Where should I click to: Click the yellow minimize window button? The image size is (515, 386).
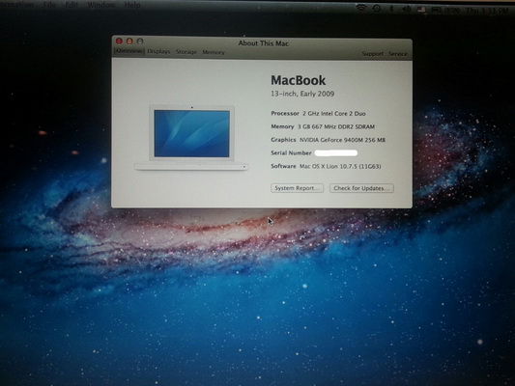click(129, 41)
